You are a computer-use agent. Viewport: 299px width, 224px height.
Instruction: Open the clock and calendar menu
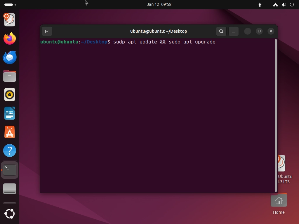(159, 4)
